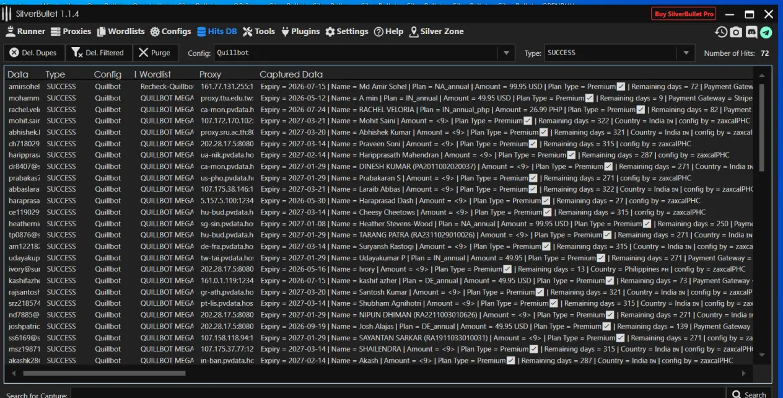Click the vertical scrollbar of the hits list

[x=761, y=127]
